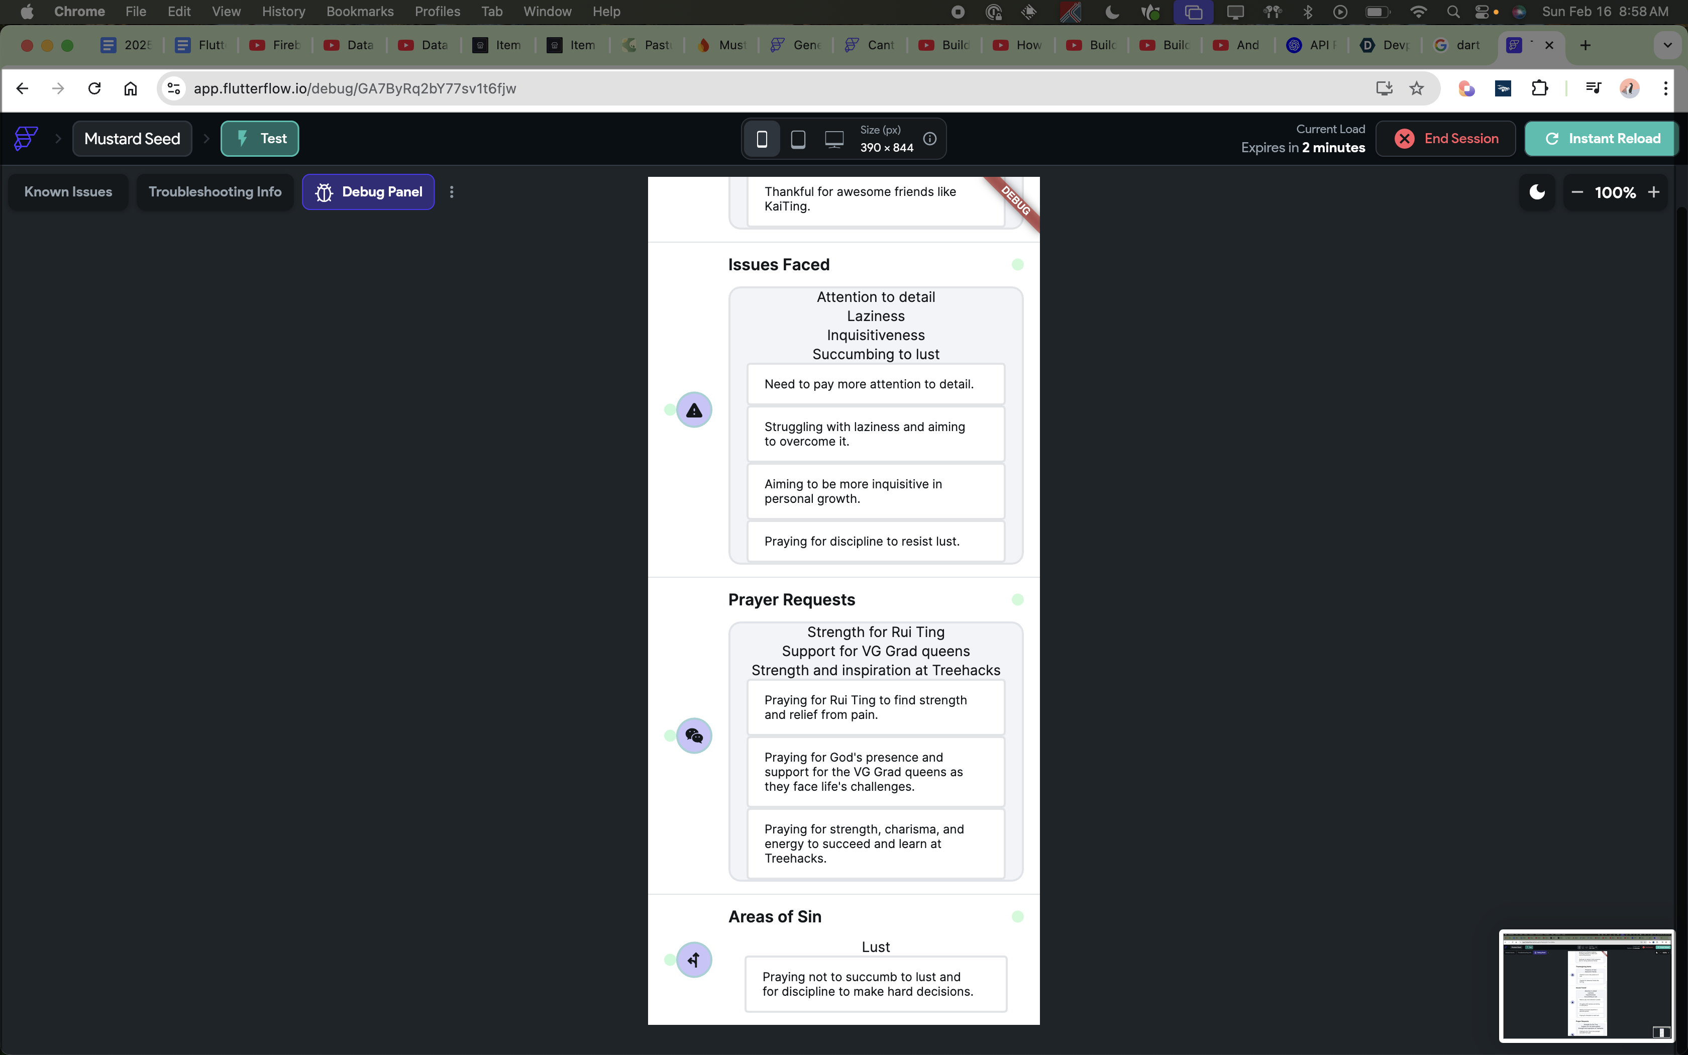Click the chat bubbles icon beside Prayer Requests
The height and width of the screenshot is (1055, 1688).
(694, 735)
